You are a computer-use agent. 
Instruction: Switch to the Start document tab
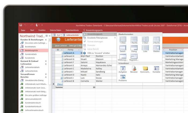pos(57,35)
